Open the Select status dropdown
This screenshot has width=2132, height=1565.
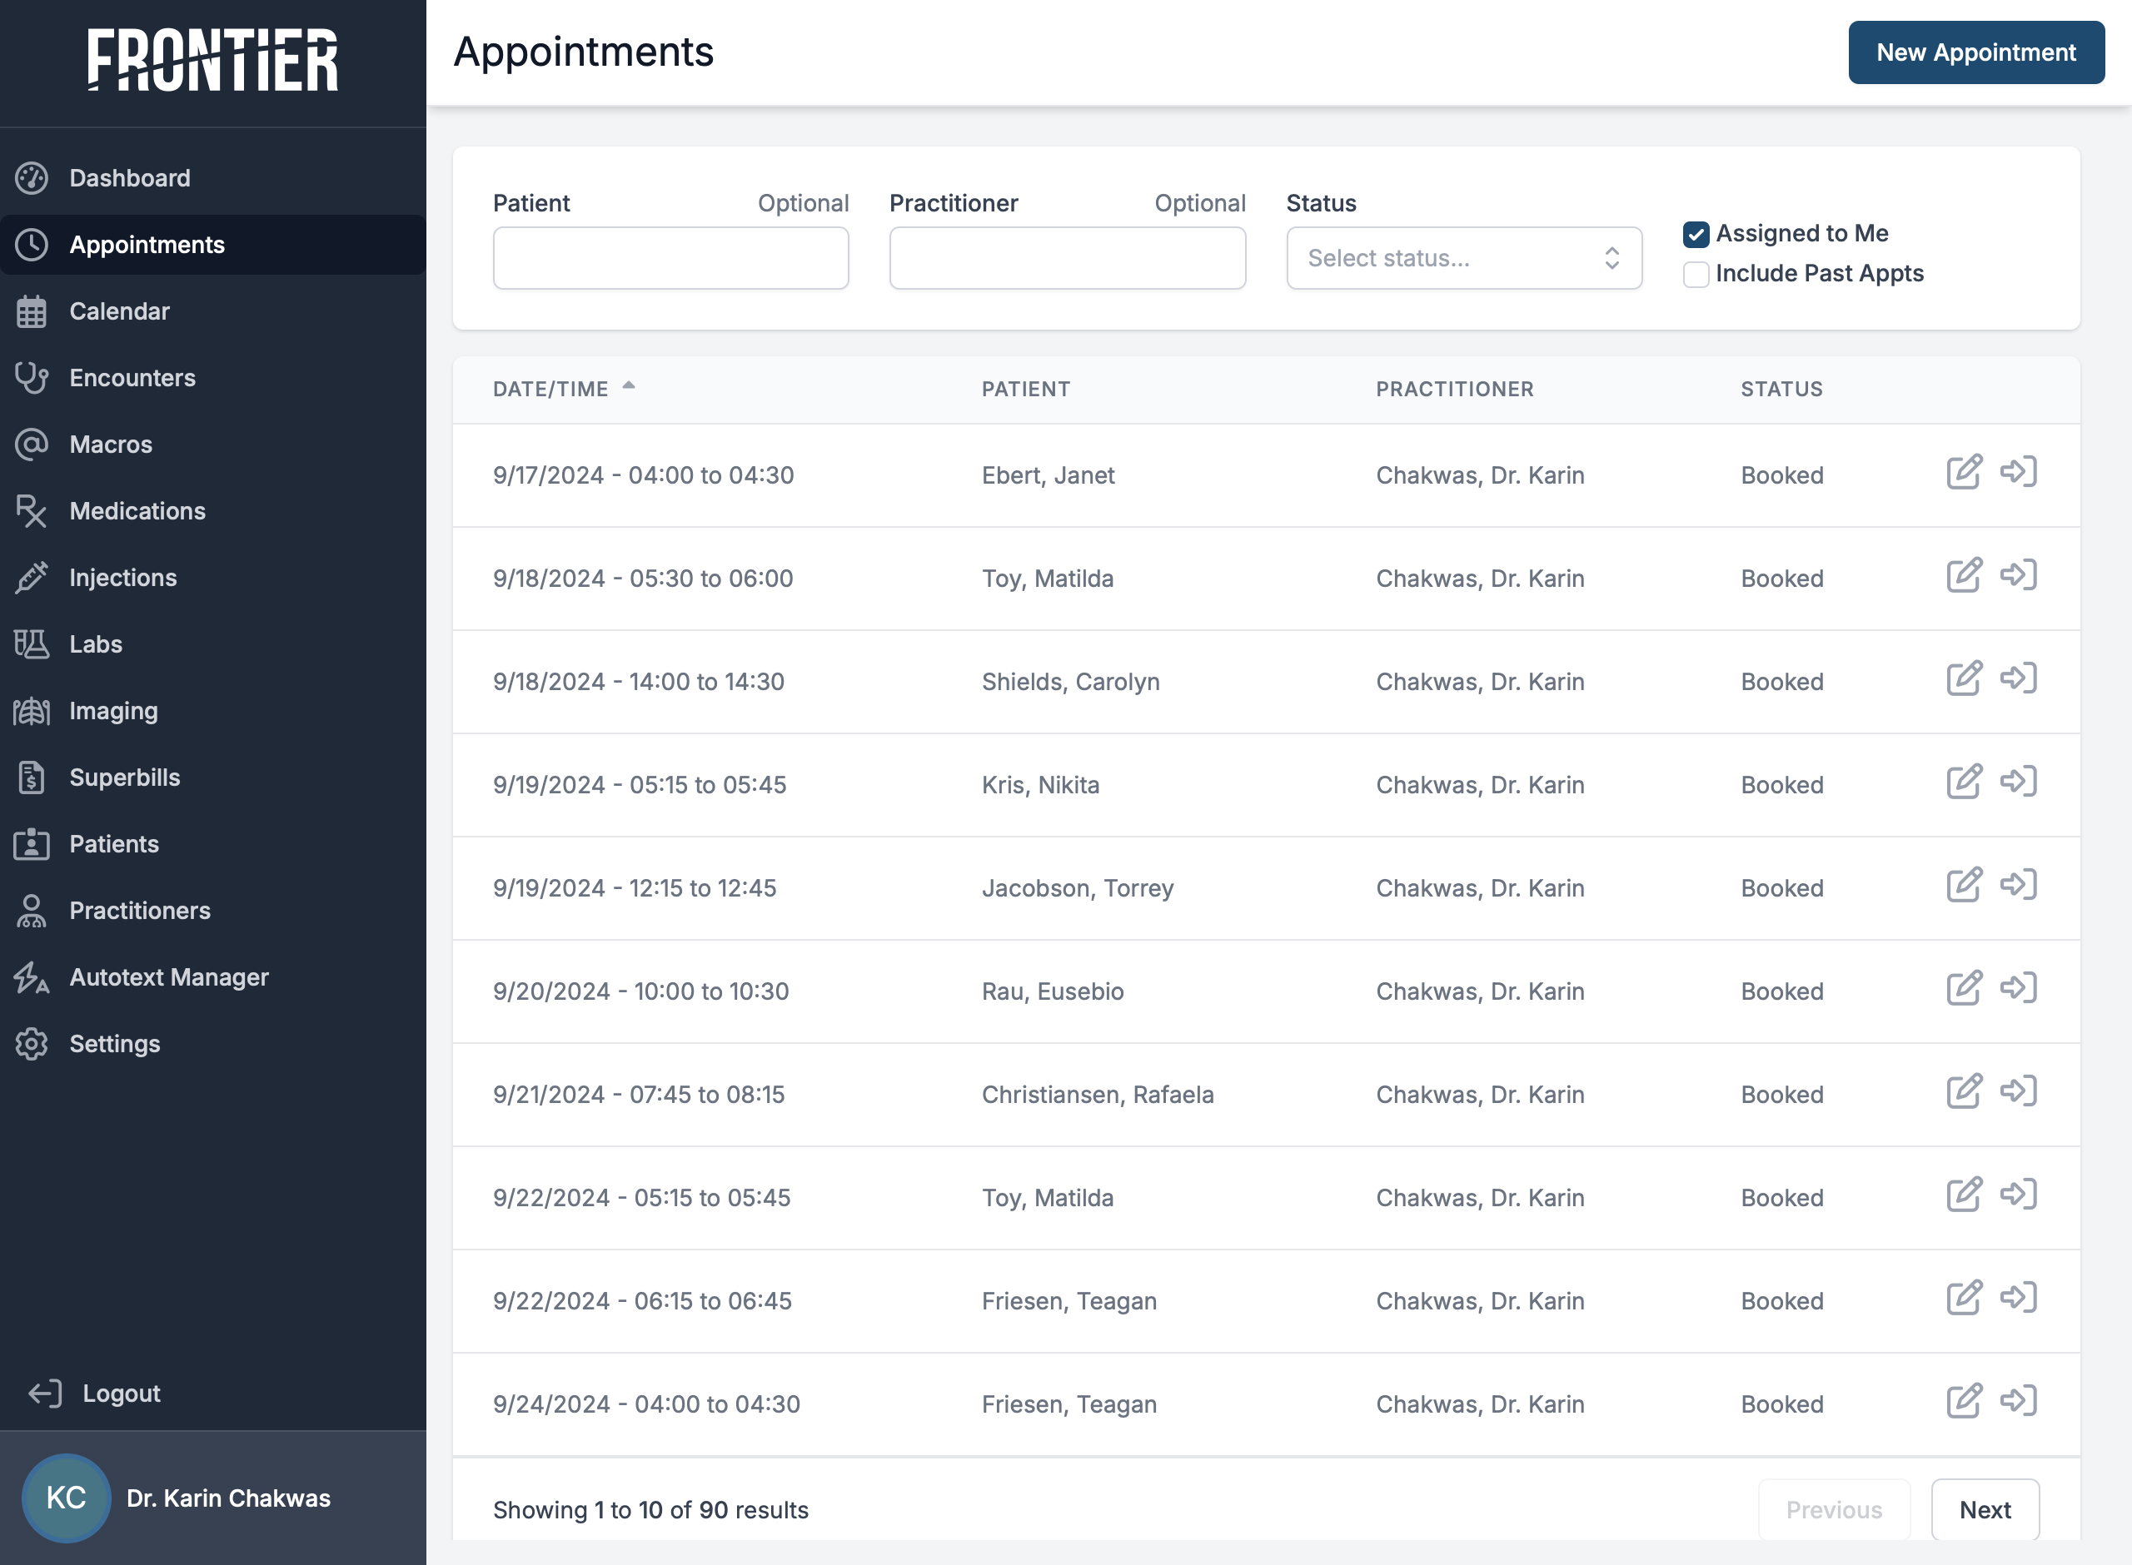point(1463,259)
